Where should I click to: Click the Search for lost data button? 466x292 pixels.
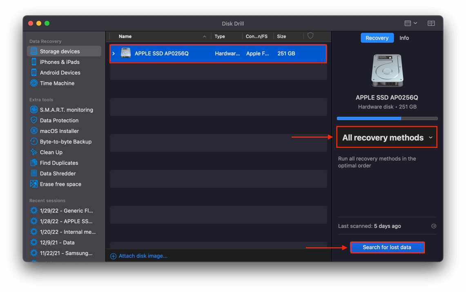click(387, 247)
